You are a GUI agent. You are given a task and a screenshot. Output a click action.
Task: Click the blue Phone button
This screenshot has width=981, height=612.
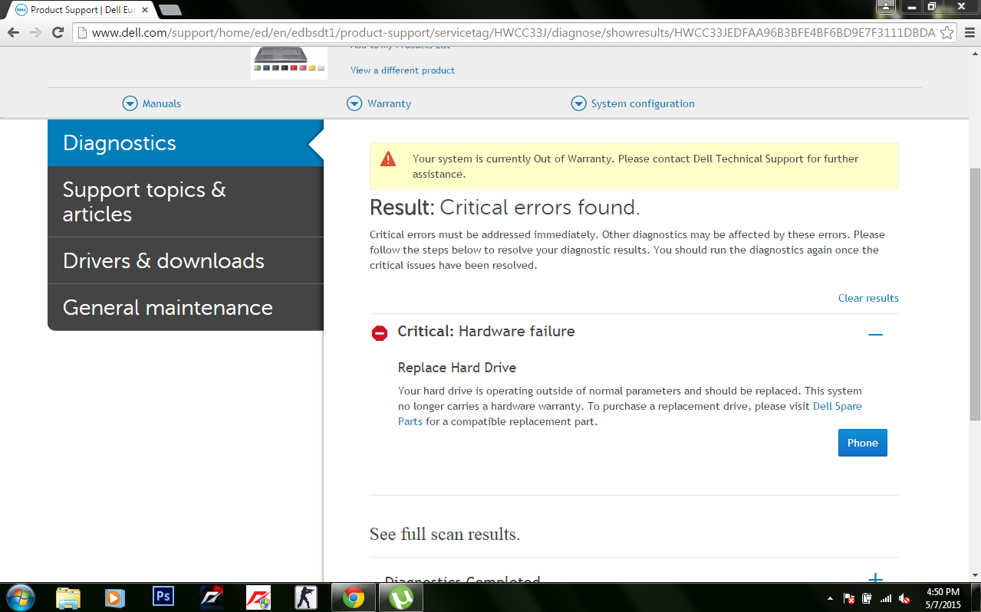tap(862, 443)
